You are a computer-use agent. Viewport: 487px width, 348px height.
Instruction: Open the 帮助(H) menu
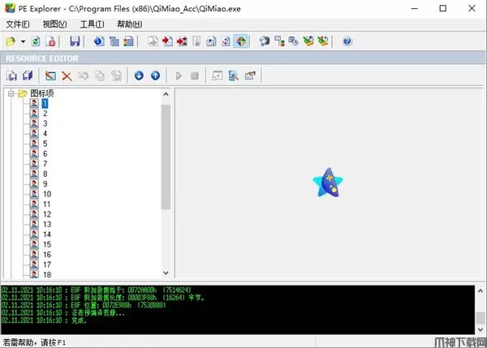tap(129, 24)
